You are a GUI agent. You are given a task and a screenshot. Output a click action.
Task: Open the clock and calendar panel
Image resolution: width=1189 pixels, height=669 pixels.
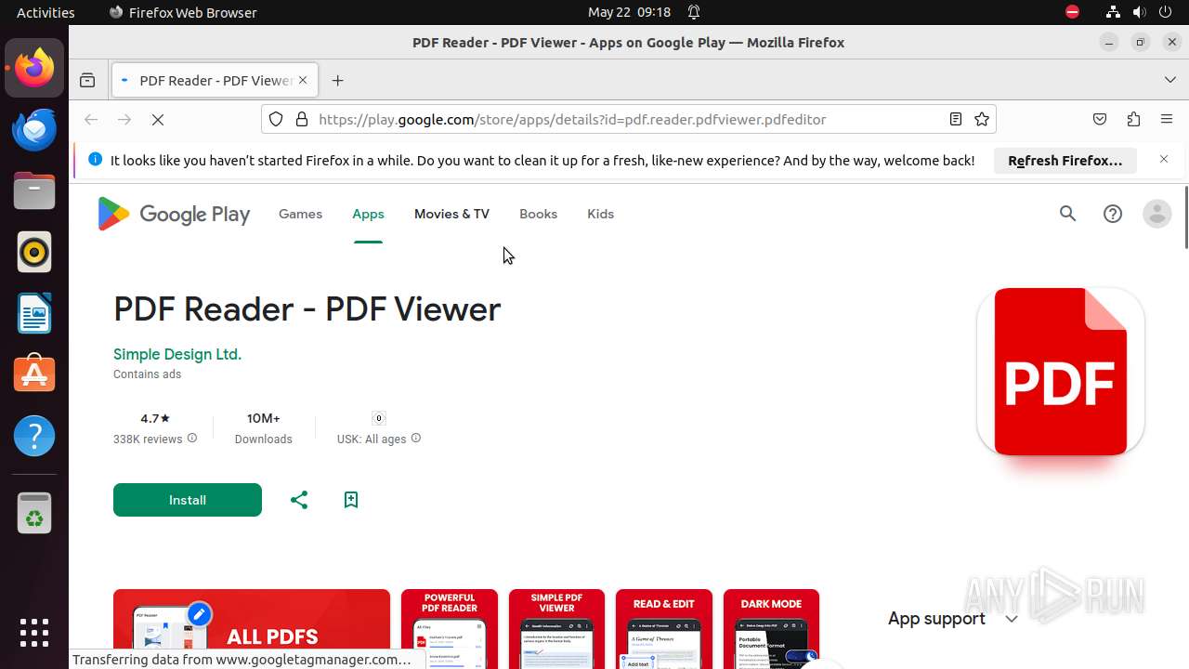point(629,12)
